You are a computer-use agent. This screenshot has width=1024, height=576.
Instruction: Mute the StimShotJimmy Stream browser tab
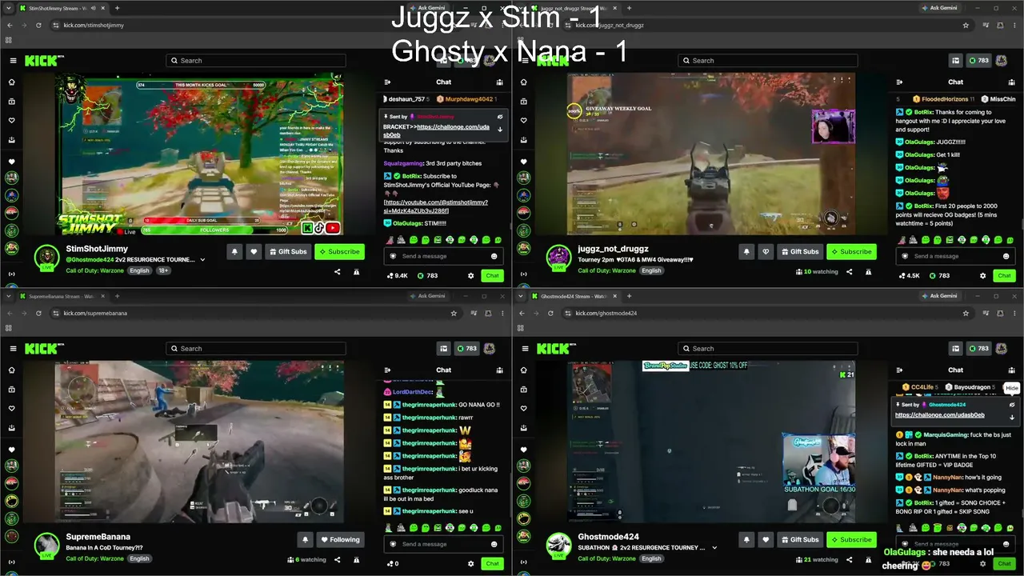(93, 8)
